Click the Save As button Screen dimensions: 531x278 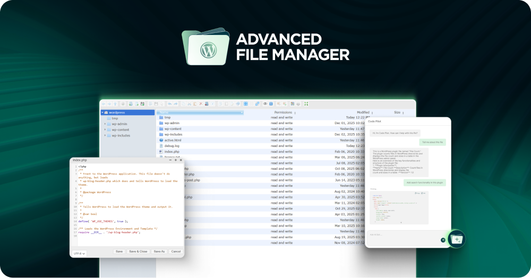[159, 251]
